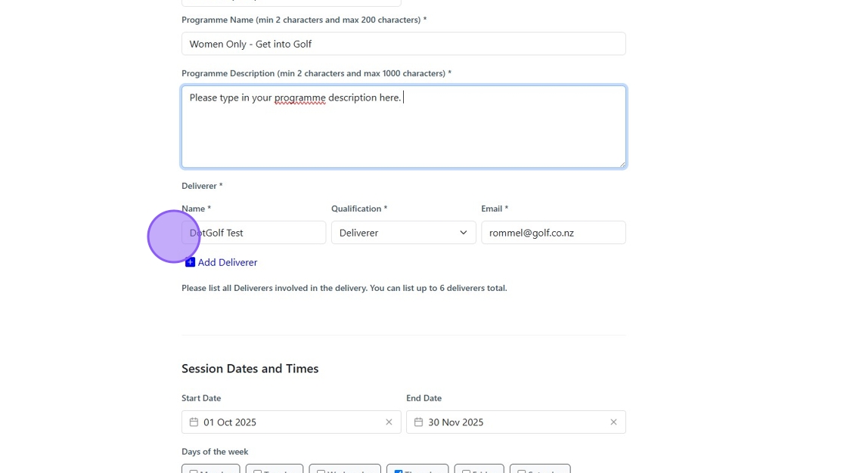Select the Saturday checkbox

(x=521, y=471)
